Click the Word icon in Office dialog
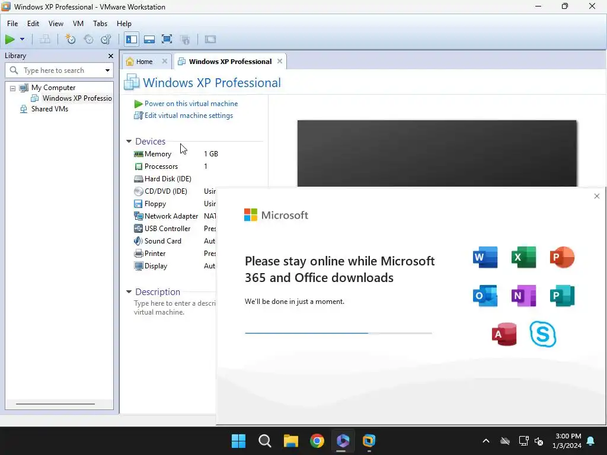 coord(485,257)
